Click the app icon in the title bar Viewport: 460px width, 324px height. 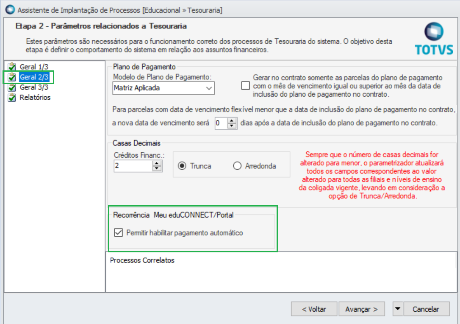tap(10, 9)
